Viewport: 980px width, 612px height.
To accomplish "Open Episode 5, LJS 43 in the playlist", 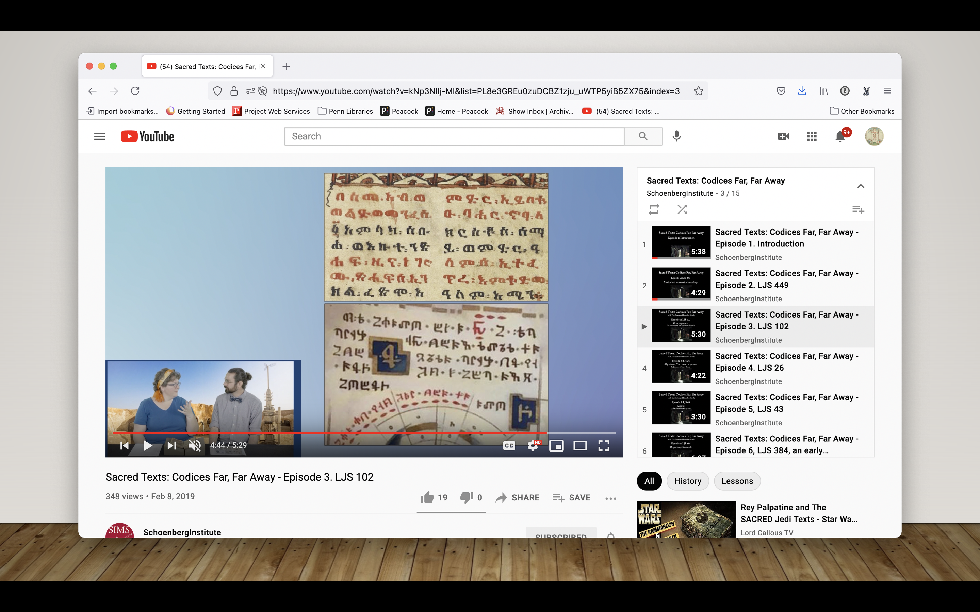I will [x=755, y=409].
